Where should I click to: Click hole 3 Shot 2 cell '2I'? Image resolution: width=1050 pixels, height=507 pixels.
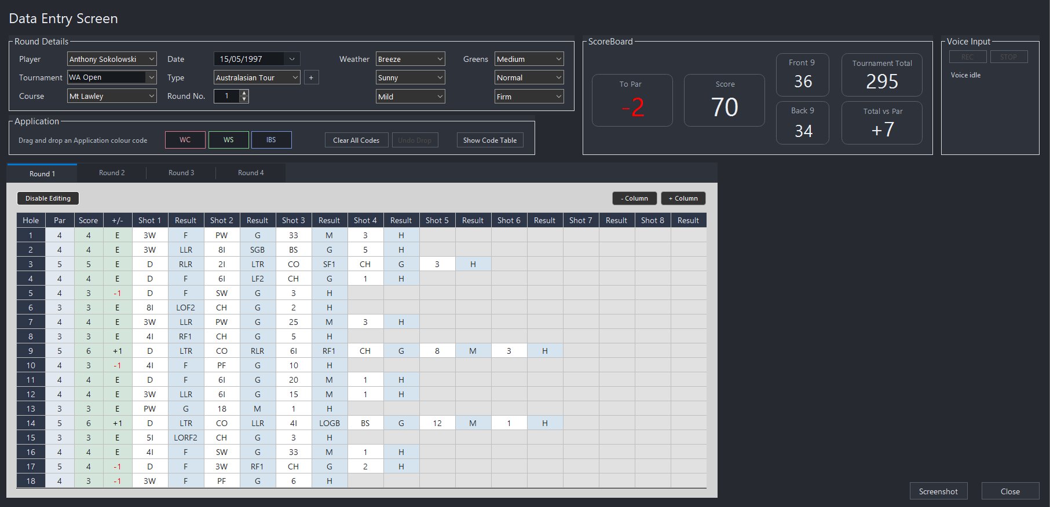[x=222, y=264]
